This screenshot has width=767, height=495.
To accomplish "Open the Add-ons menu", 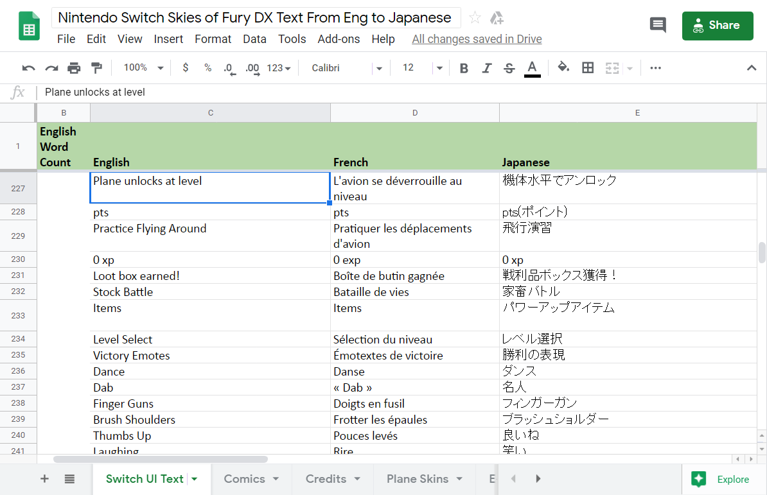I will coord(339,39).
